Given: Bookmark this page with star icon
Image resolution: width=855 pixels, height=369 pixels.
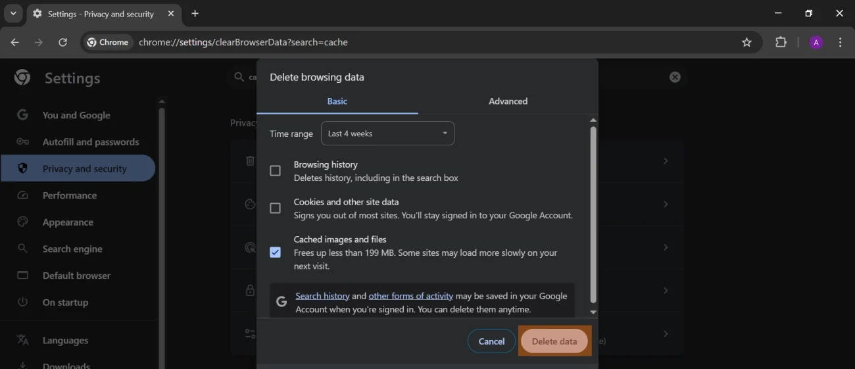Looking at the screenshot, I should point(746,42).
